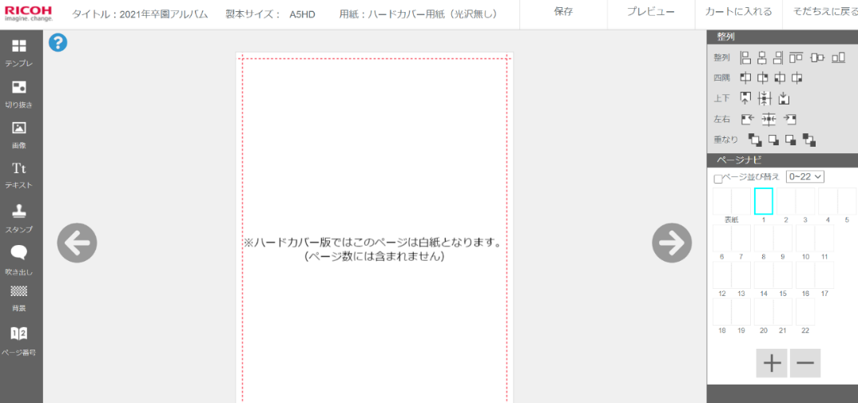
Task: Open the 背景 background tool
Action: point(19,296)
